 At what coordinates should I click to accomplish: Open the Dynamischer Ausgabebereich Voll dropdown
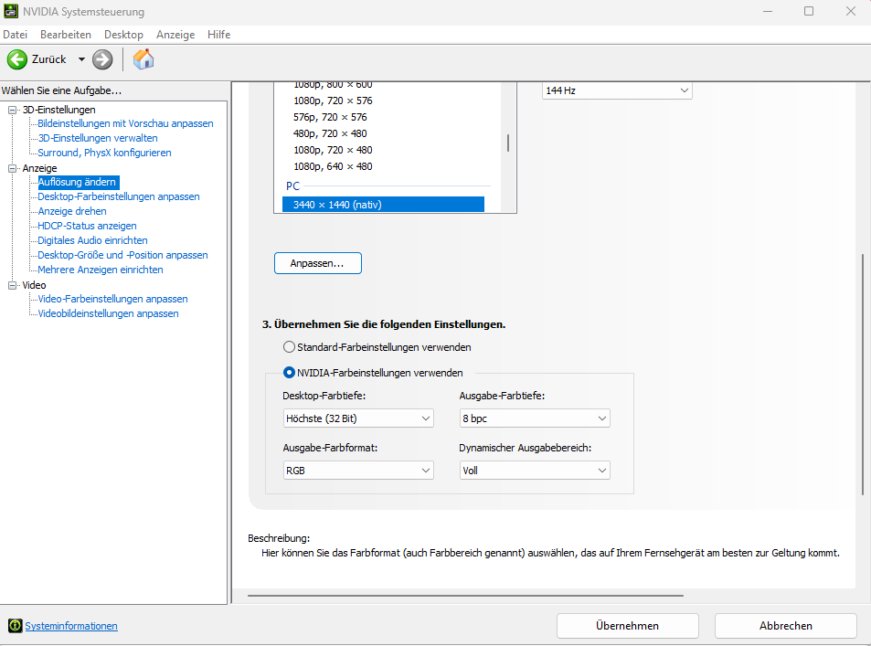535,471
